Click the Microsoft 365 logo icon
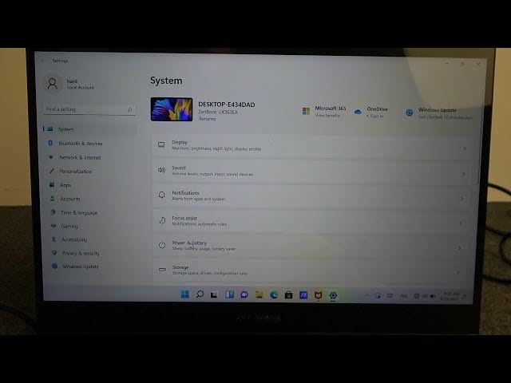This screenshot has width=511, height=383. (306, 111)
